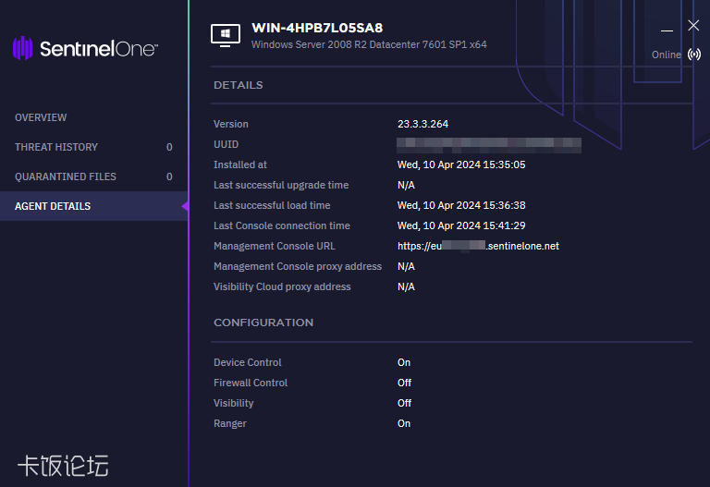Open the Overview section

pyautogui.click(x=41, y=117)
